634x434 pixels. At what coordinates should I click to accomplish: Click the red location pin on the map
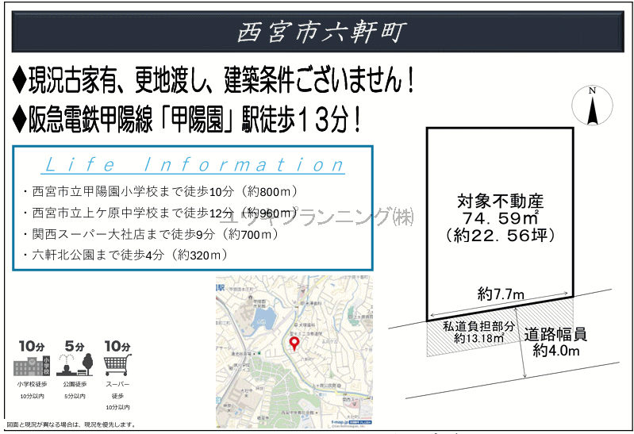294,344
